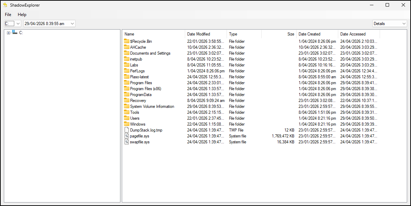Click Recovery's 8/04/2026 9:09:24 am modified date
Image resolution: width=411 pixels, height=206 pixels.
206,100
